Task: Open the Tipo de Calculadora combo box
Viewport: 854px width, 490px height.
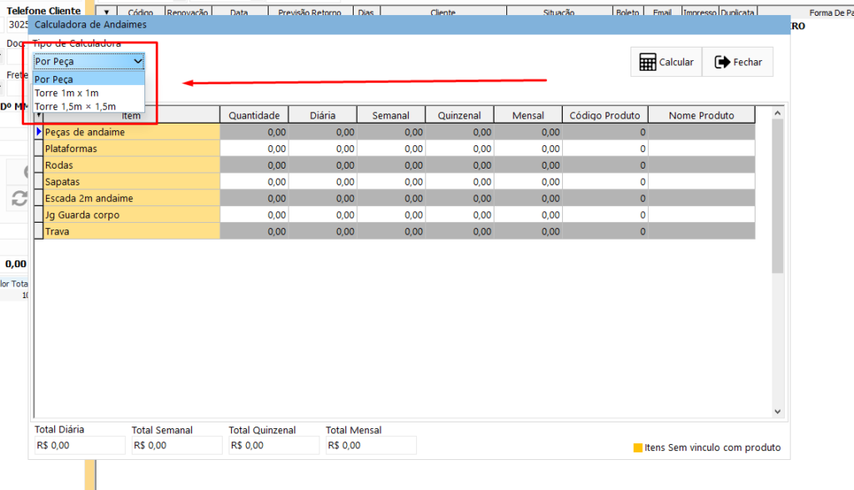Action: [x=88, y=62]
